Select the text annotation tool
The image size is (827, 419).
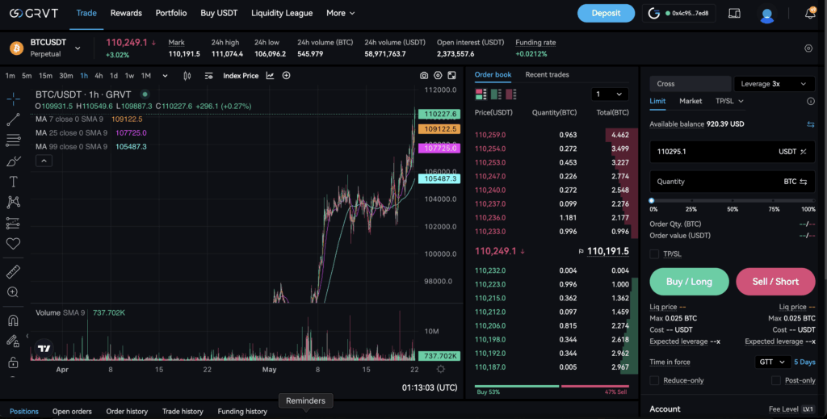pos(13,182)
